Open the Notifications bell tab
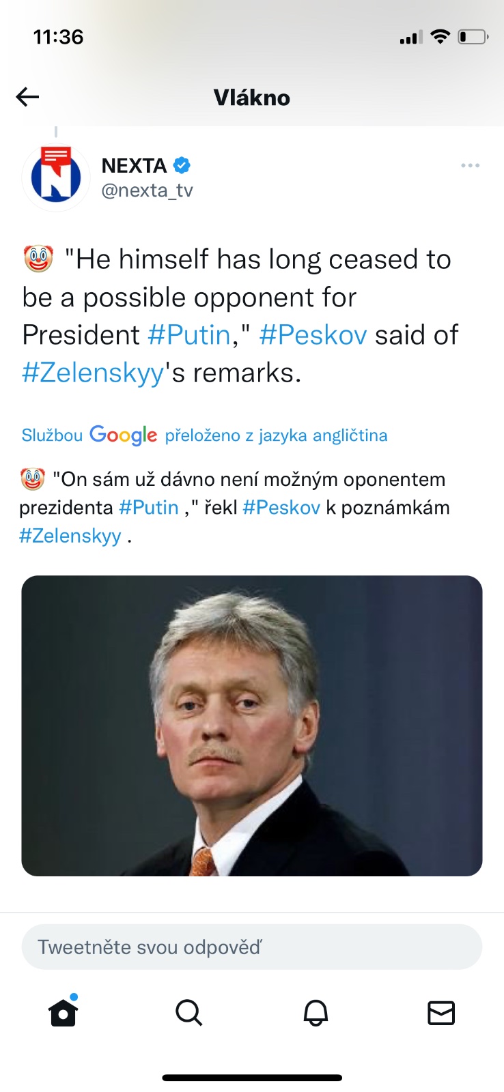 point(316,1012)
